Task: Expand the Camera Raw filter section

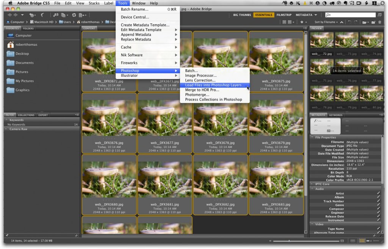Action: pos(6,129)
